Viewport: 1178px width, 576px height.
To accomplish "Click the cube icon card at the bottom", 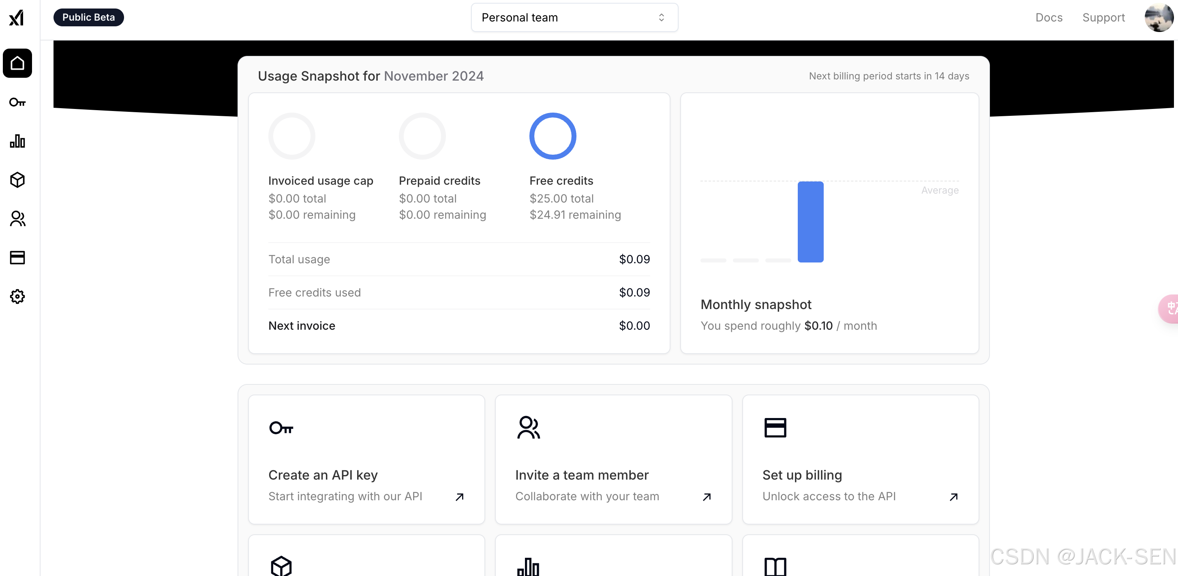I will pos(366,559).
